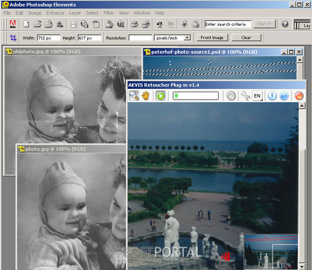Open the Image menu
This screenshot has height=270, width=312.
click(35, 13)
